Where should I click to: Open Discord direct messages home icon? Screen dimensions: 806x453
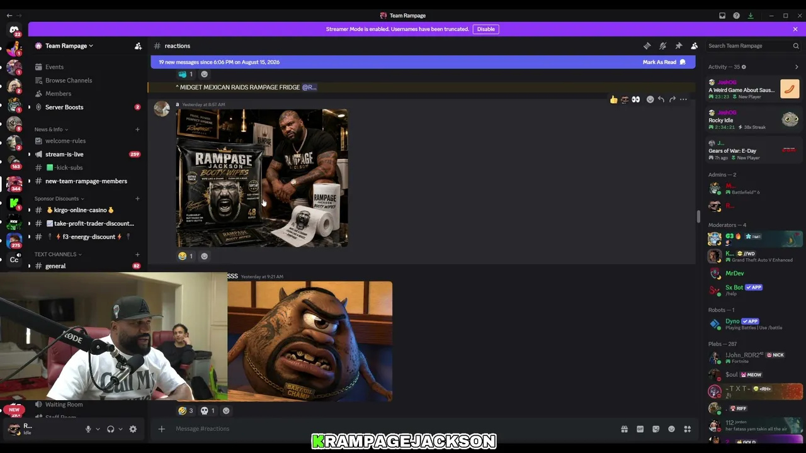point(14,30)
